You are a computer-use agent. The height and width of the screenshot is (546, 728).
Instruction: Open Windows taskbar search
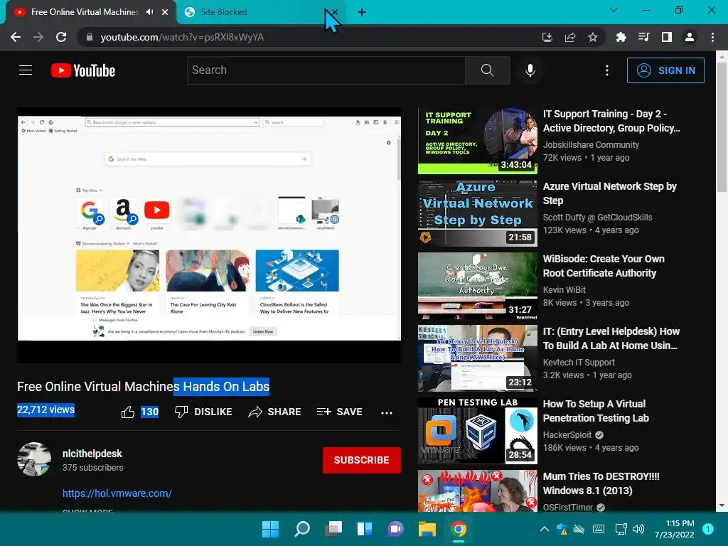[x=301, y=529]
